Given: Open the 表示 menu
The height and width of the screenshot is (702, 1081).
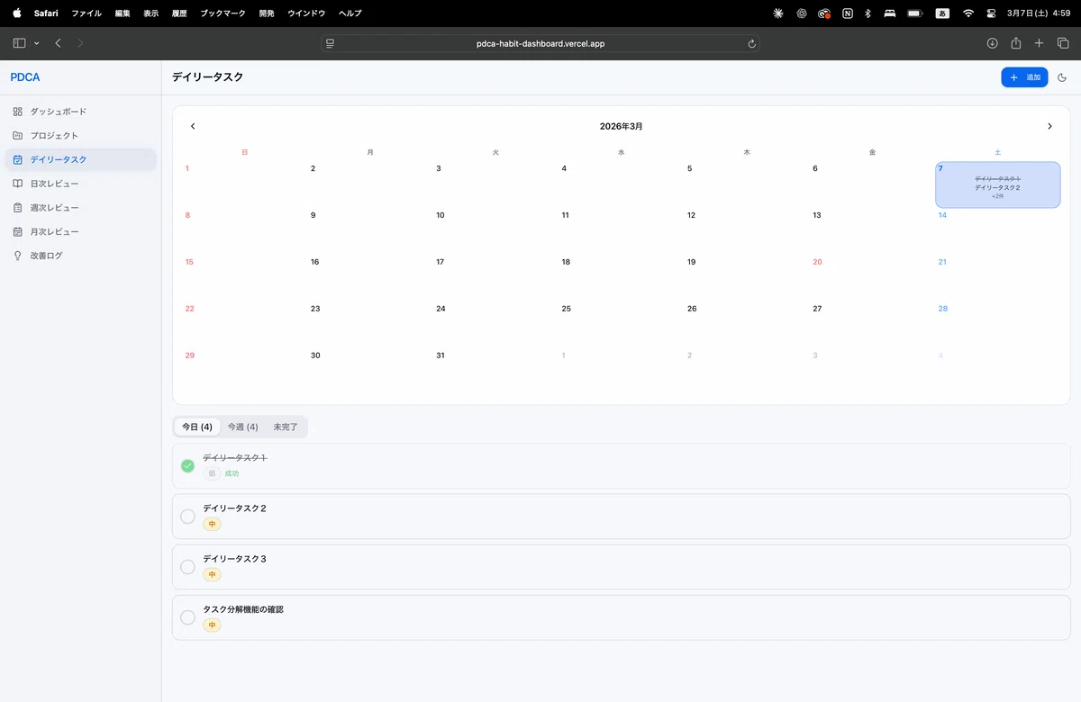Looking at the screenshot, I should click(151, 13).
